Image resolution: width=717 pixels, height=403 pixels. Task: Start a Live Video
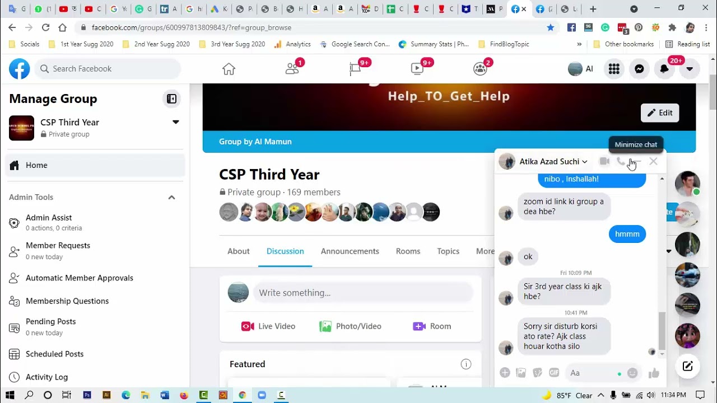tap(268, 326)
